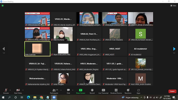Click the VR08.01_Sari Kusuma Dewi tile
The image size is (178, 100).
pos(89,79)
